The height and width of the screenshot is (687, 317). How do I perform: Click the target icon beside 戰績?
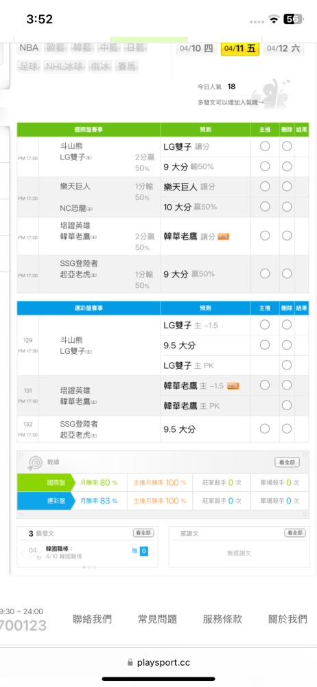(x=35, y=462)
